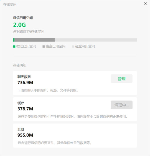The height and width of the screenshot is (156, 150).
Task: Click the 378.7M cache size
Action: coord(25,109)
